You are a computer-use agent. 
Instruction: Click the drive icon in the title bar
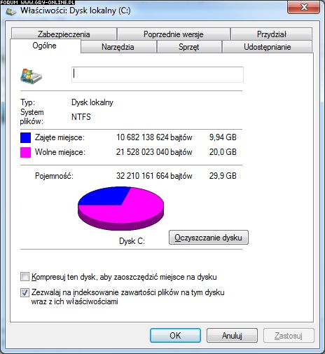pyautogui.click(x=11, y=12)
